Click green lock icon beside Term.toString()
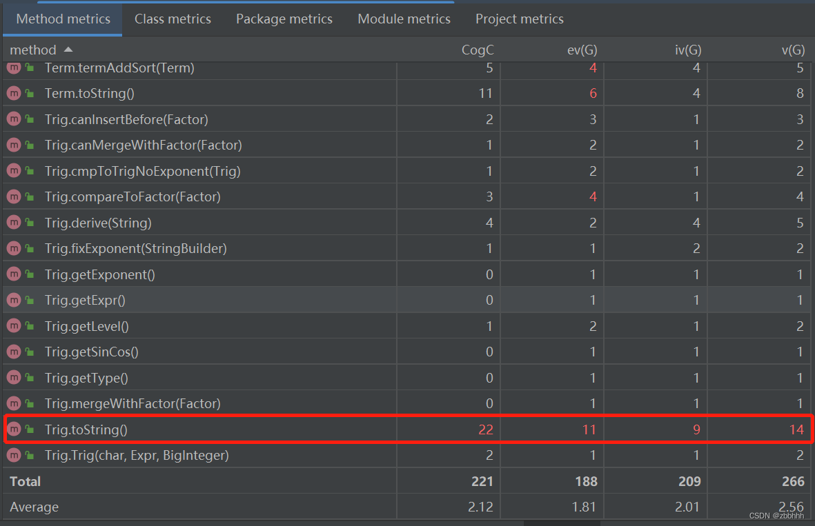 30,93
